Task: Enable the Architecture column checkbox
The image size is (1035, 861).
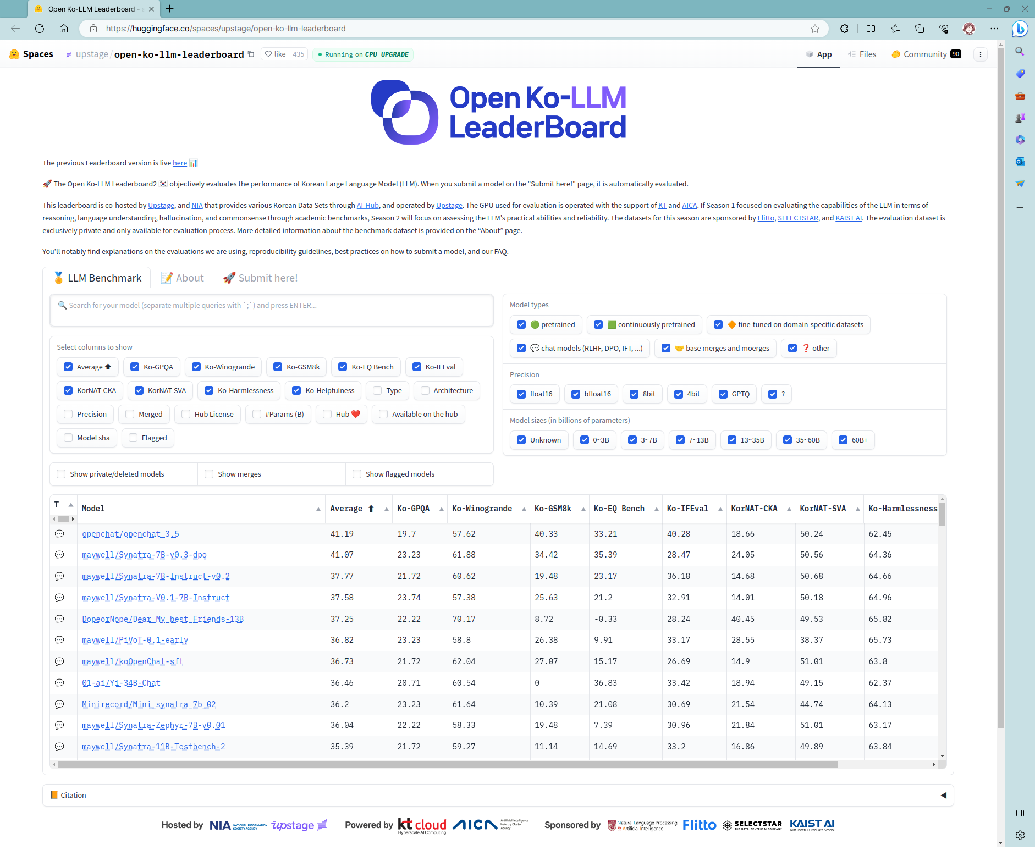Action: [x=425, y=390]
